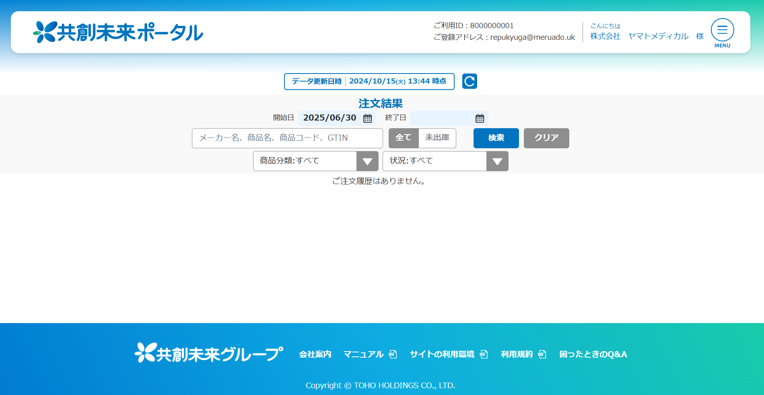Click the PDF icon beside サイトの利用環境

pyautogui.click(x=484, y=354)
